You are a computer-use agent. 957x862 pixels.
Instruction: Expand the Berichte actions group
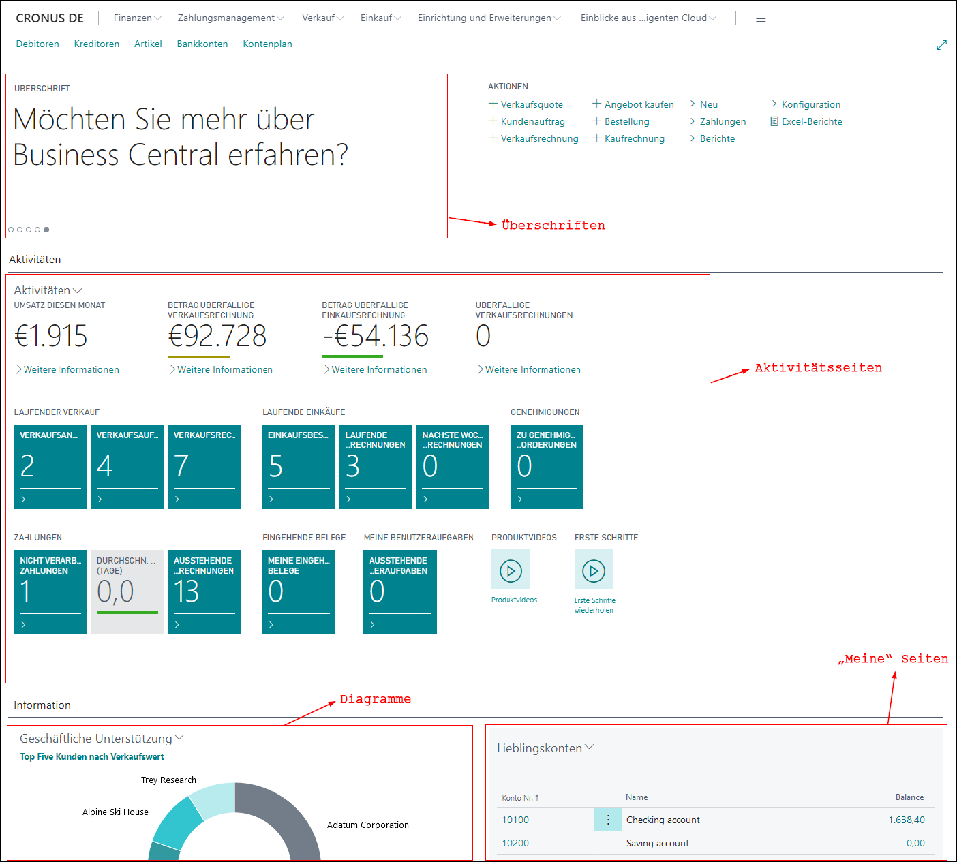coord(712,138)
